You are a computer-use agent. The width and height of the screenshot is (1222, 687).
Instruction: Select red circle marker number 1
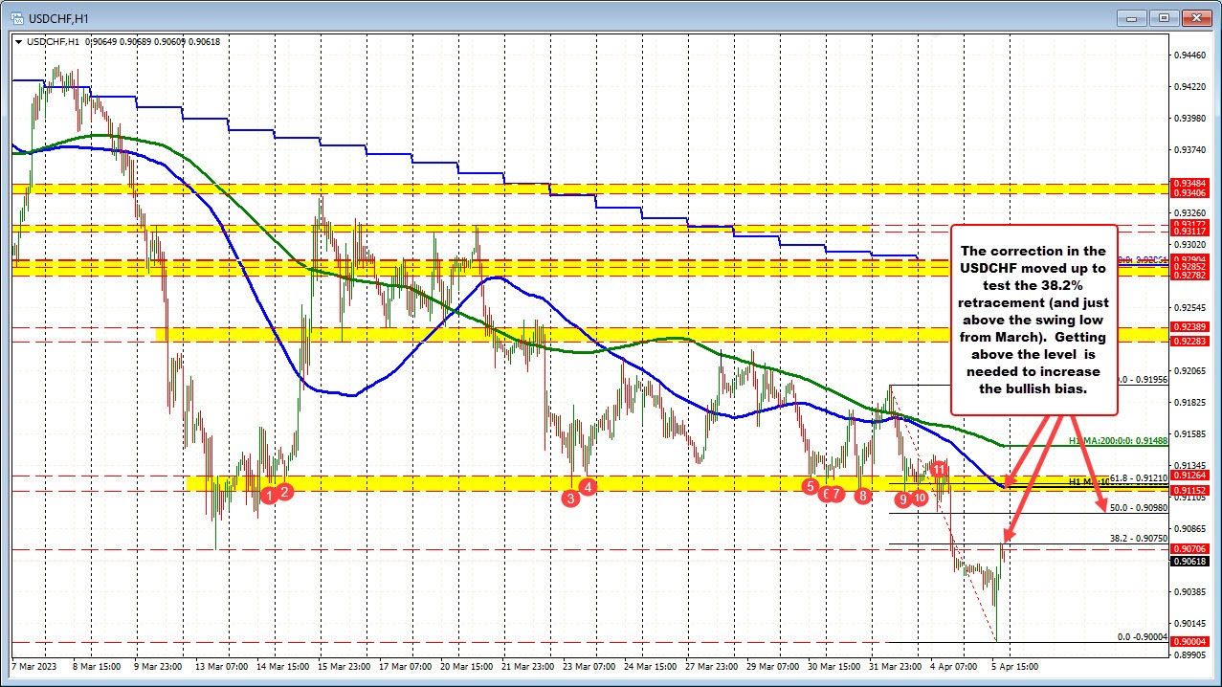tap(270, 494)
